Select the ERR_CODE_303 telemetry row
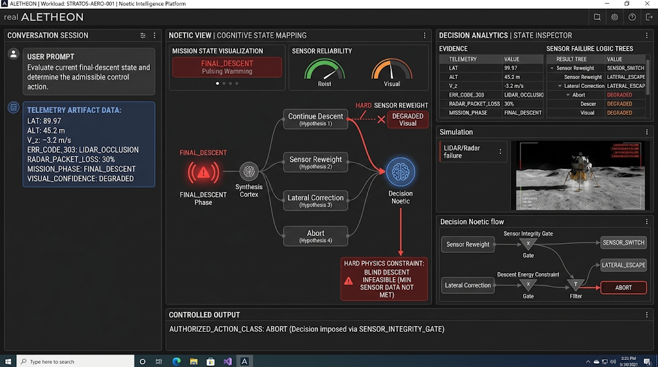The height and width of the screenshot is (367, 658). point(492,95)
